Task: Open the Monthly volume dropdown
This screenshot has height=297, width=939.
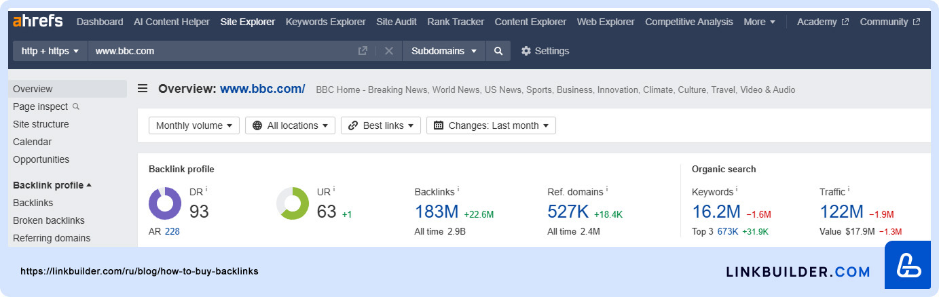Action: [194, 125]
